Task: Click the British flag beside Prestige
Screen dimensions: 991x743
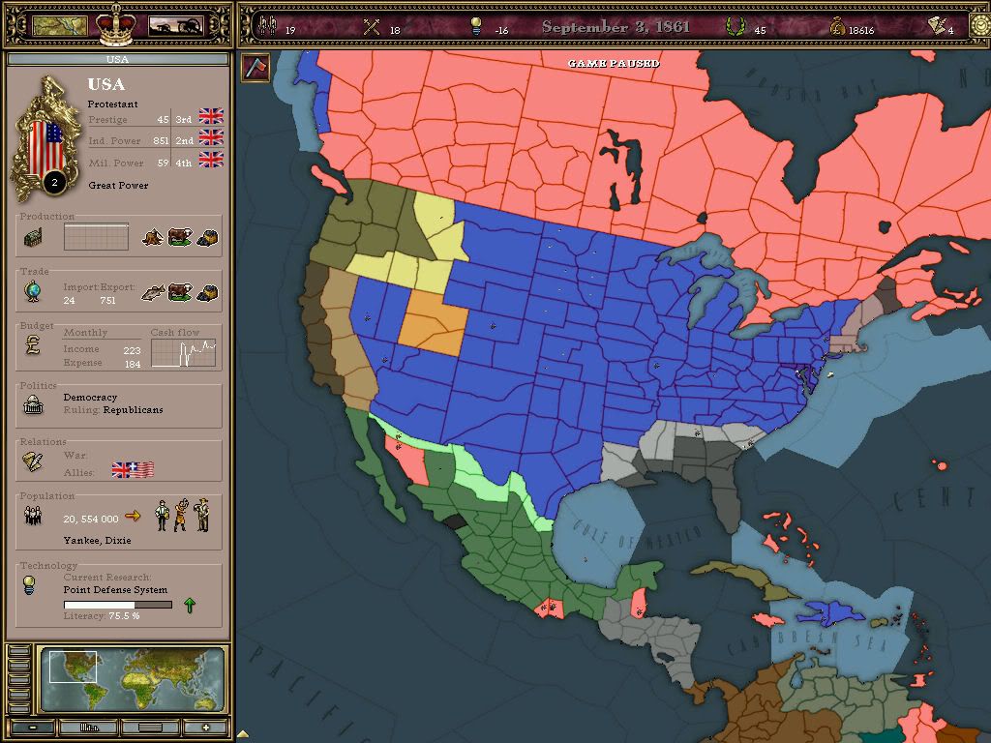Action: (211, 116)
